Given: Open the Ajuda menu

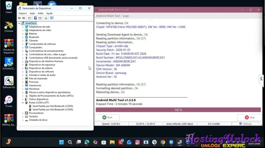Looking at the screenshot, I should (x=49, y=13).
